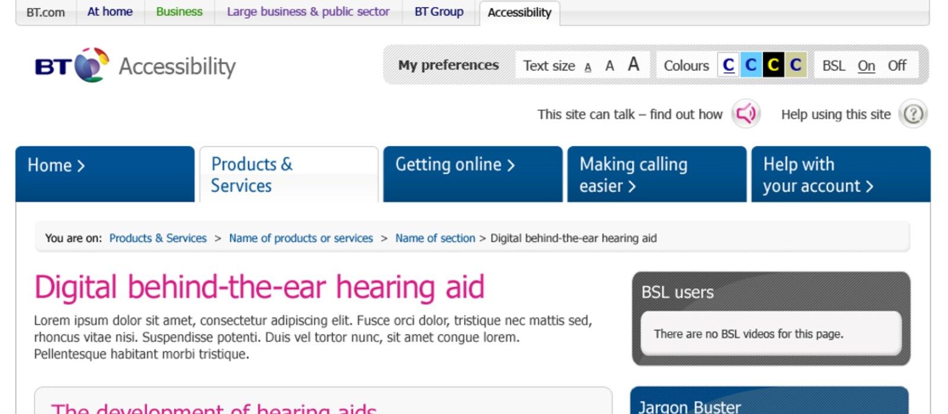This screenshot has height=414, width=948.
Task: Select the Accessibility top tab
Action: click(x=520, y=13)
